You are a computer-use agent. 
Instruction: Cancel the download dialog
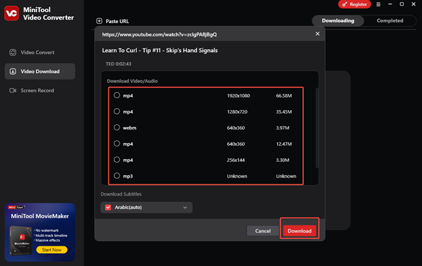262,231
